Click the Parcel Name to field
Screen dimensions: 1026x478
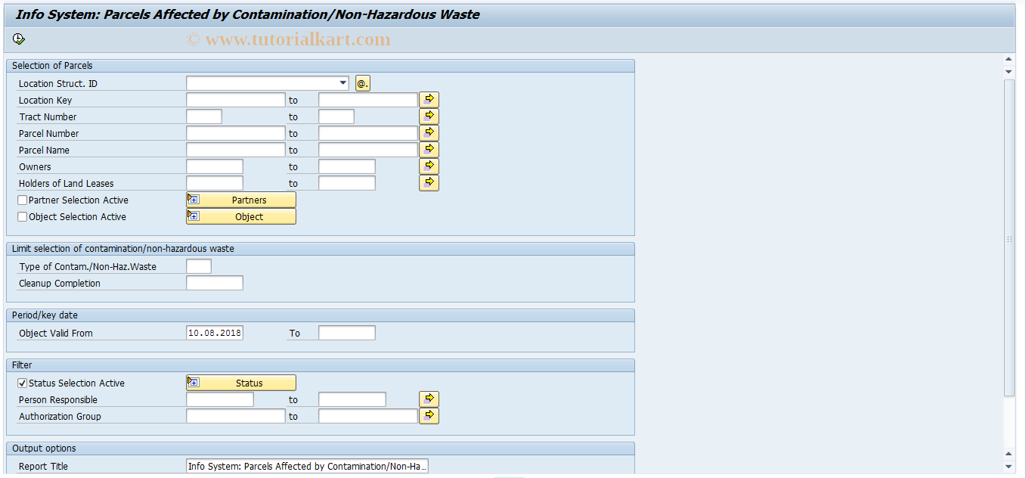[368, 150]
